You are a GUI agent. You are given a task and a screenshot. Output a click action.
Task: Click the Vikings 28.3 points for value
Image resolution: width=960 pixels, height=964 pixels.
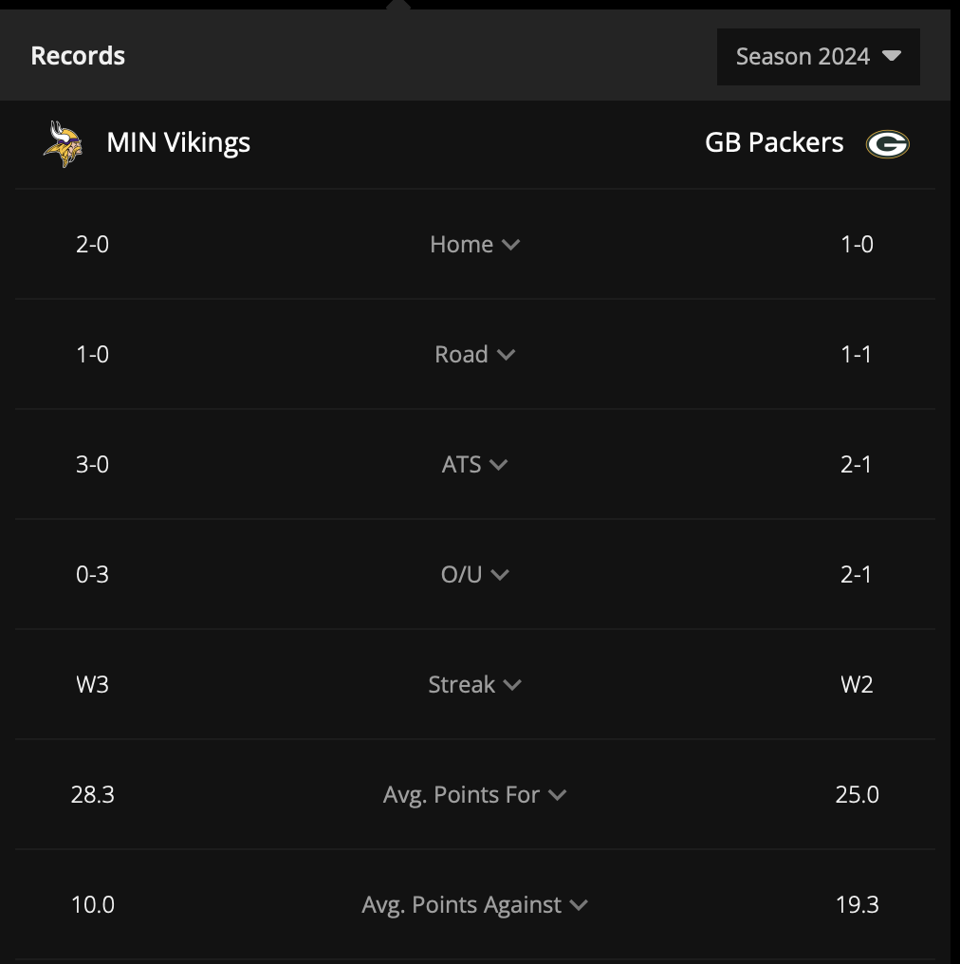click(x=92, y=795)
